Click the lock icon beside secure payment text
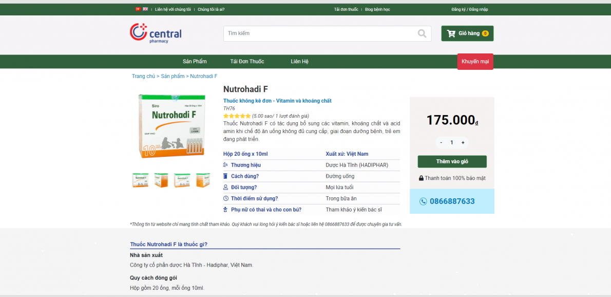This screenshot has width=611, height=297. pyautogui.click(x=422, y=178)
